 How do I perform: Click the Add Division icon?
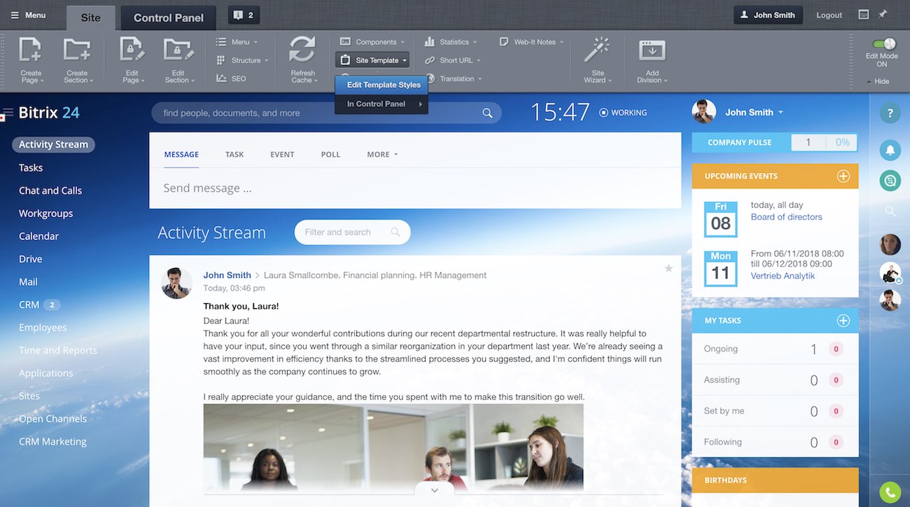pyautogui.click(x=652, y=50)
